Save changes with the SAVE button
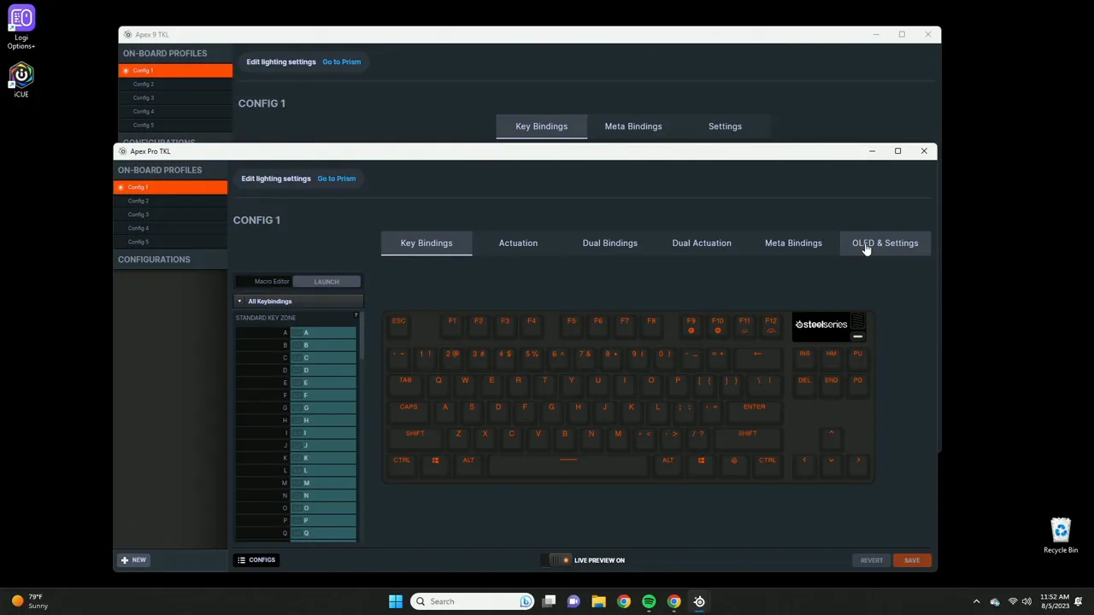 tap(911, 559)
